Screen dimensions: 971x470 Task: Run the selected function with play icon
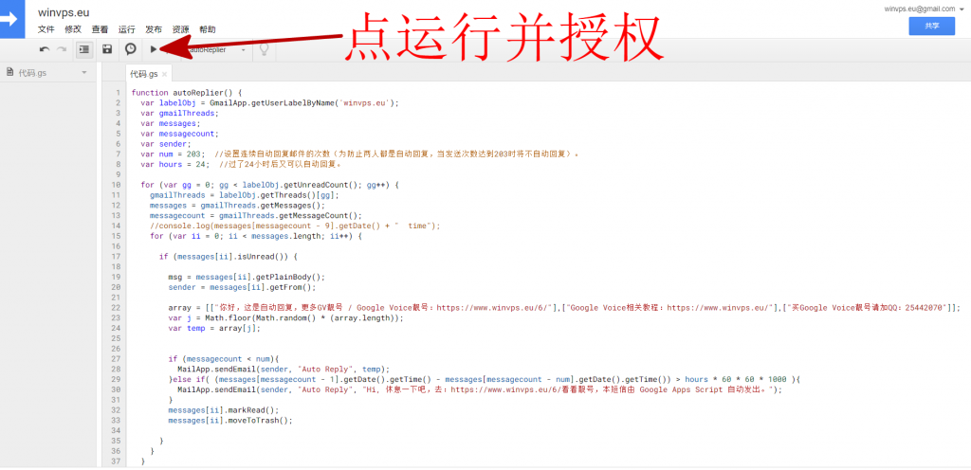(x=154, y=49)
